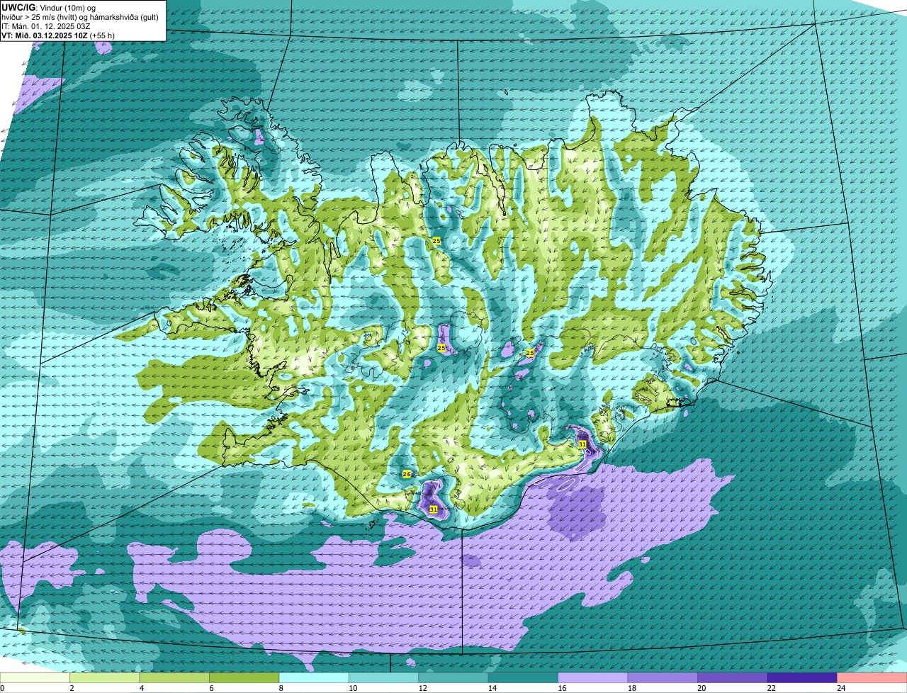This screenshot has height=693, width=907.
Task: Click the 2–4 m/s light green legend swatch
Action: tap(105, 678)
